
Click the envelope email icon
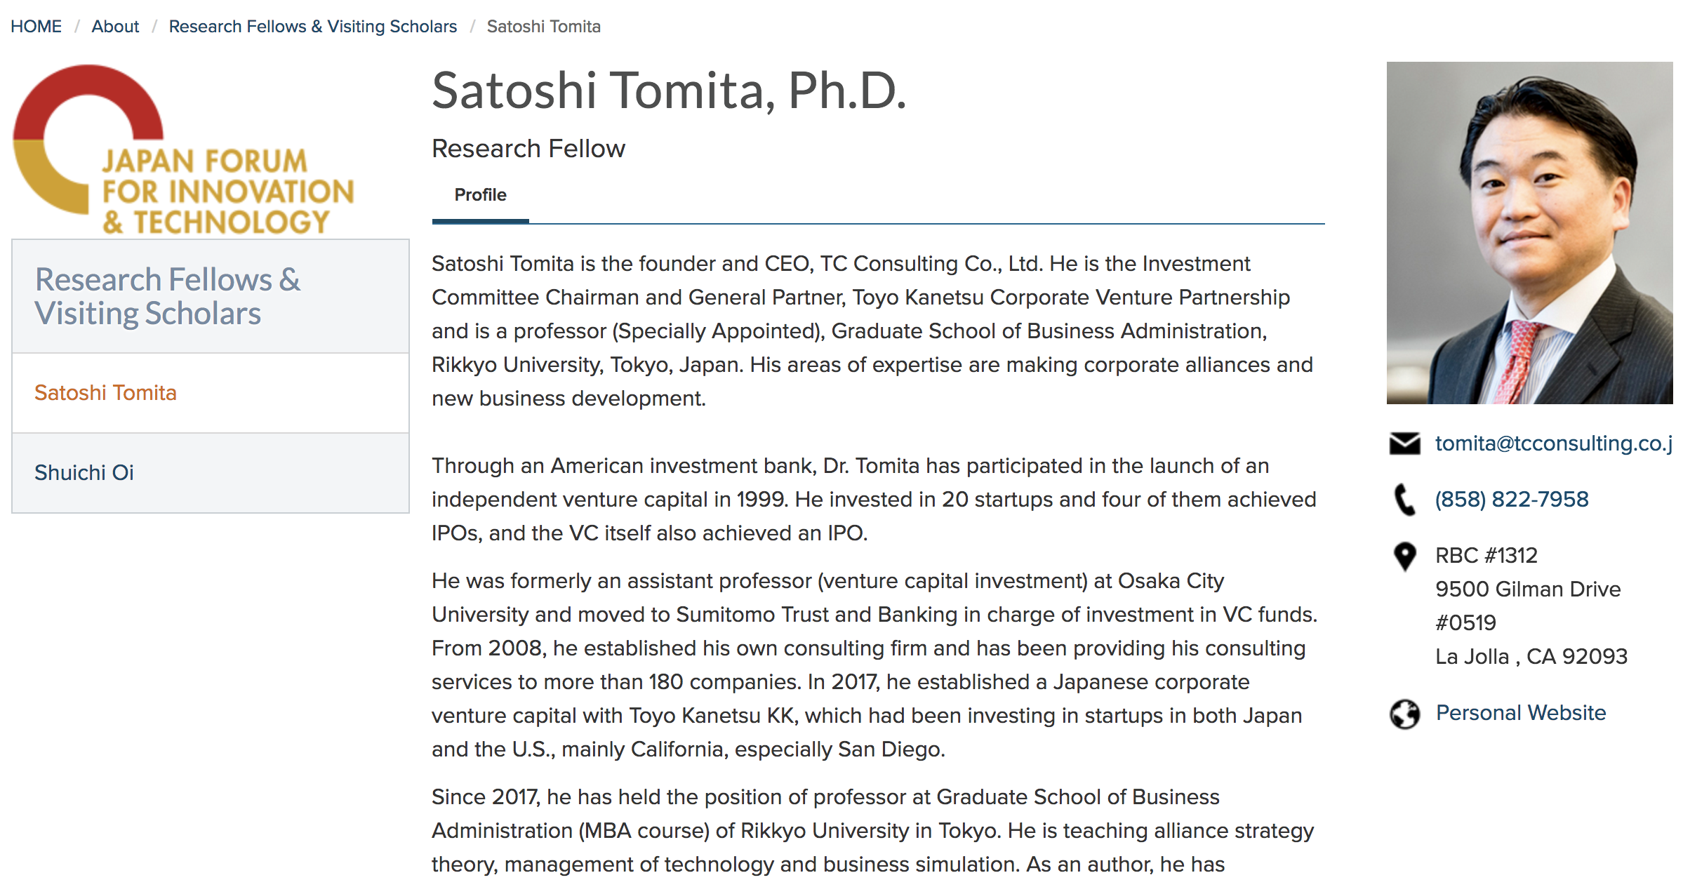(x=1404, y=443)
